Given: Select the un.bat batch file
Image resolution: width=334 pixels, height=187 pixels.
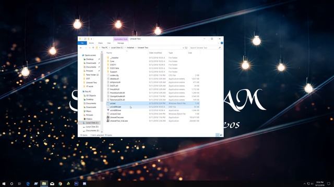Looking at the screenshot, I should pyautogui.click(x=152, y=103).
